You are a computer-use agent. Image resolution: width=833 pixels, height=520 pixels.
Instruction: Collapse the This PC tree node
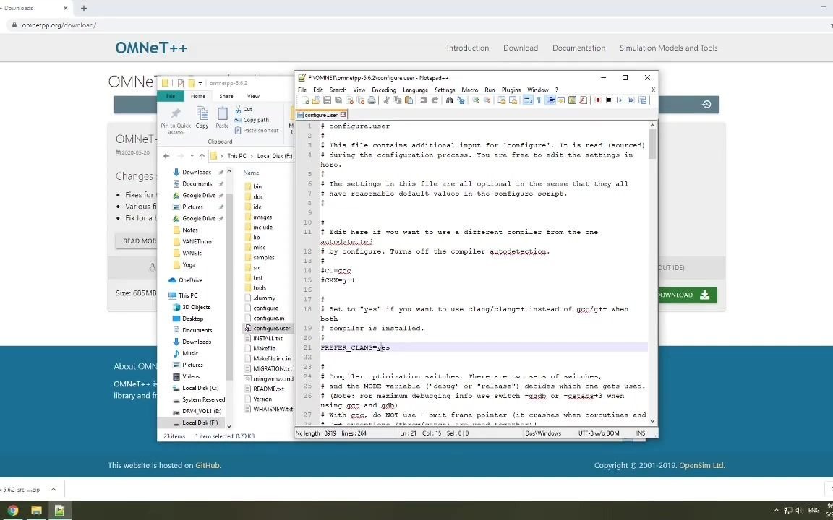(x=168, y=295)
